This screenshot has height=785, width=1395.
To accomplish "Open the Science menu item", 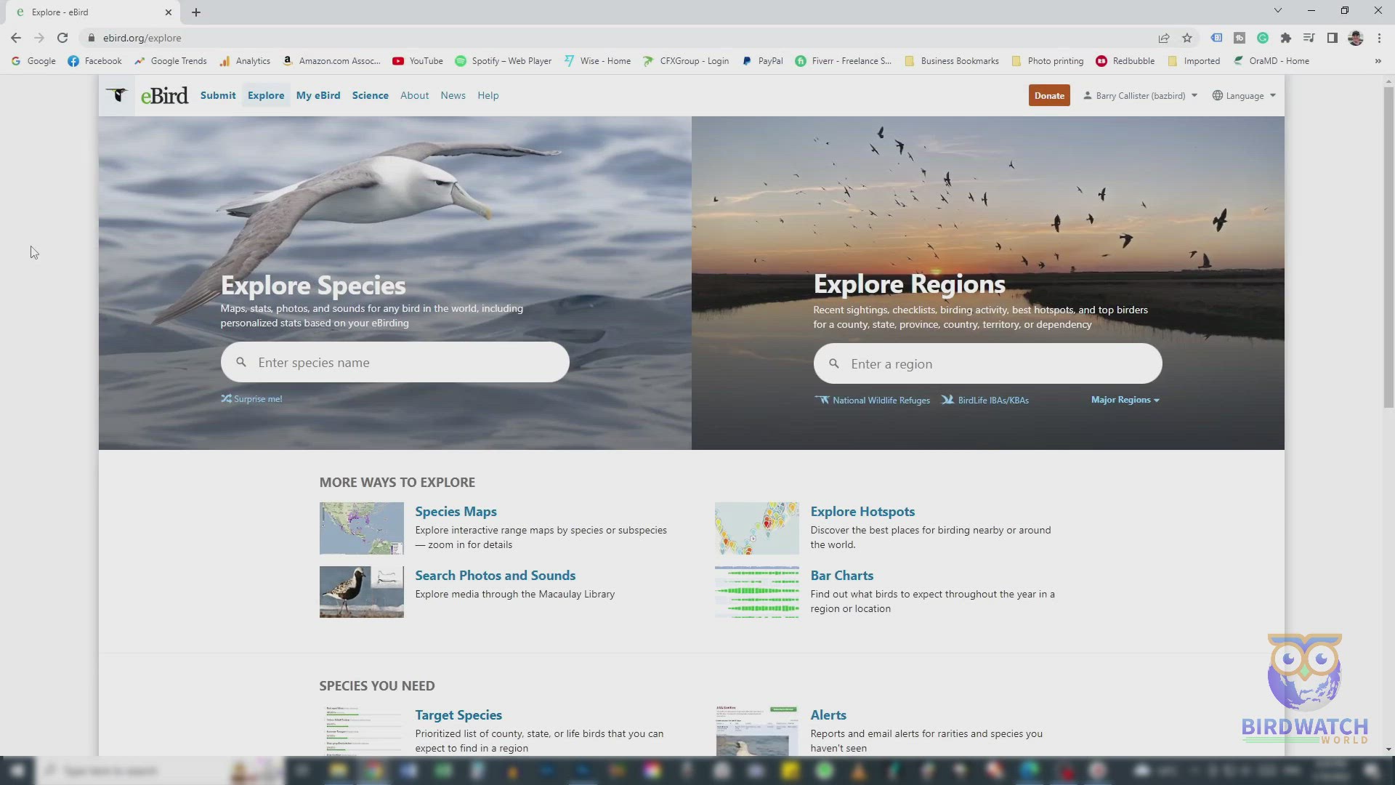I will tap(371, 95).
